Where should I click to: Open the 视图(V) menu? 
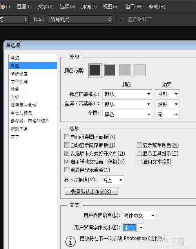pos(111,7)
